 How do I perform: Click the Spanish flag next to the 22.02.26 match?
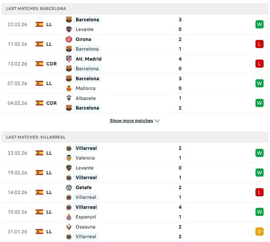[x=39, y=24]
